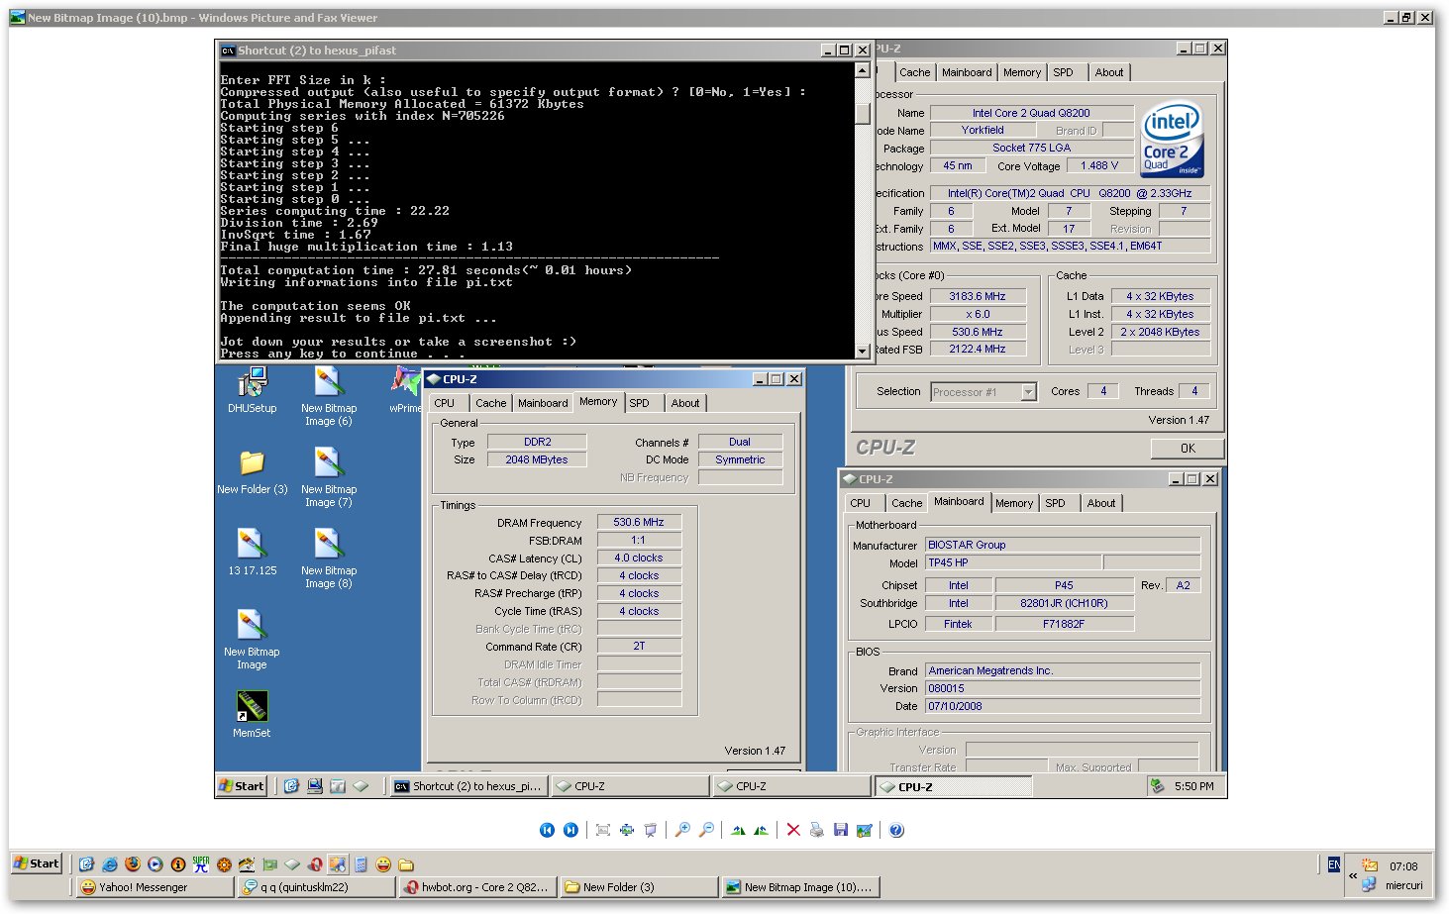
Task: Start the slide show
Action: tap(651, 830)
